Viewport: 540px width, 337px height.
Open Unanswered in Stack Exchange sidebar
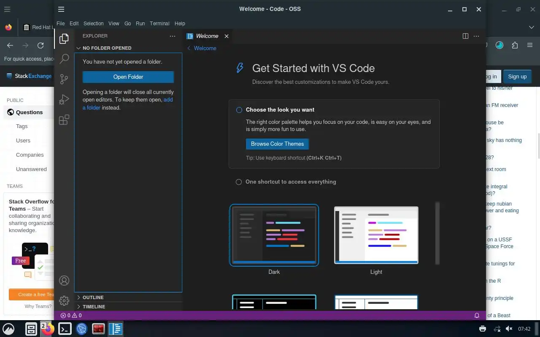[x=31, y=169]
